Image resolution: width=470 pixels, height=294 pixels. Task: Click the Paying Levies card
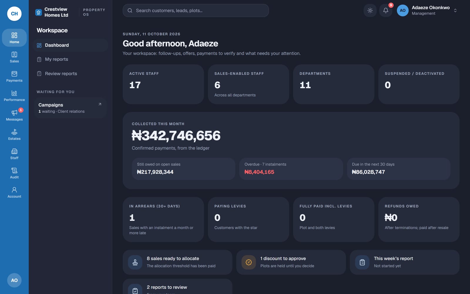[249, 219]
